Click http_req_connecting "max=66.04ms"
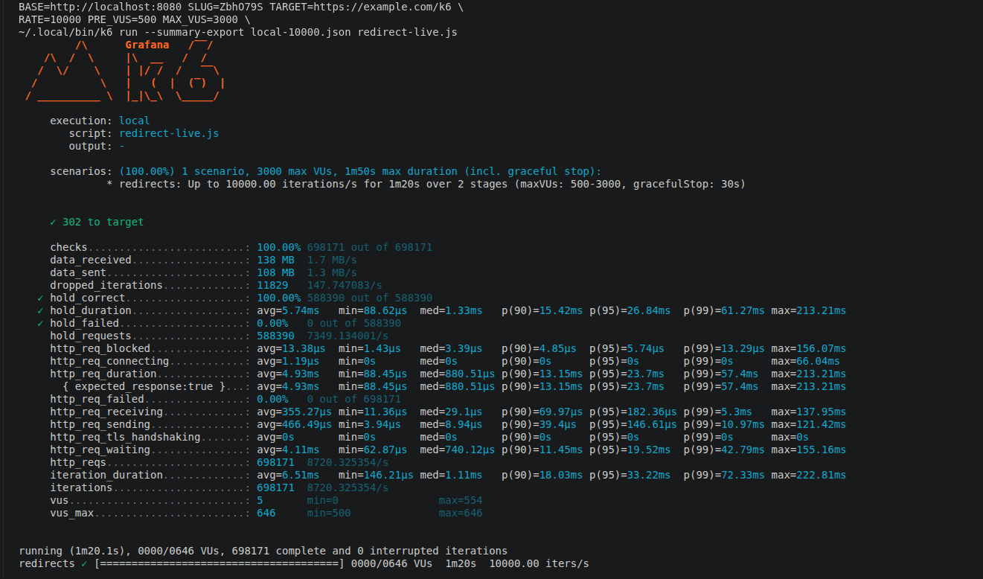The height and width of the screenshot is (579, 983). 805,361
